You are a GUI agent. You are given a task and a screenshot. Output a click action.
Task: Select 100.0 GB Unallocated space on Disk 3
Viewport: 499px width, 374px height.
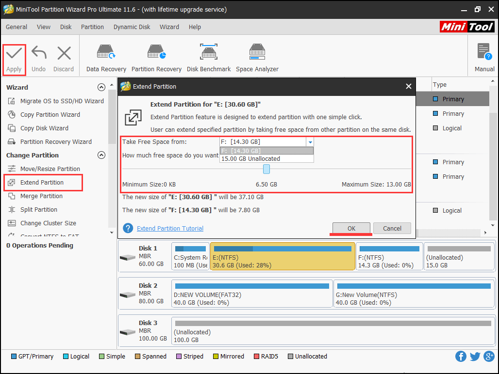333,331
